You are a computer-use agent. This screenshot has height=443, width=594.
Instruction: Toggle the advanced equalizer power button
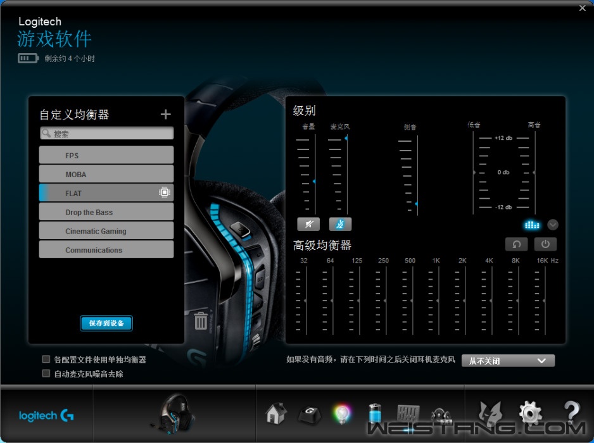click(545, 244)
